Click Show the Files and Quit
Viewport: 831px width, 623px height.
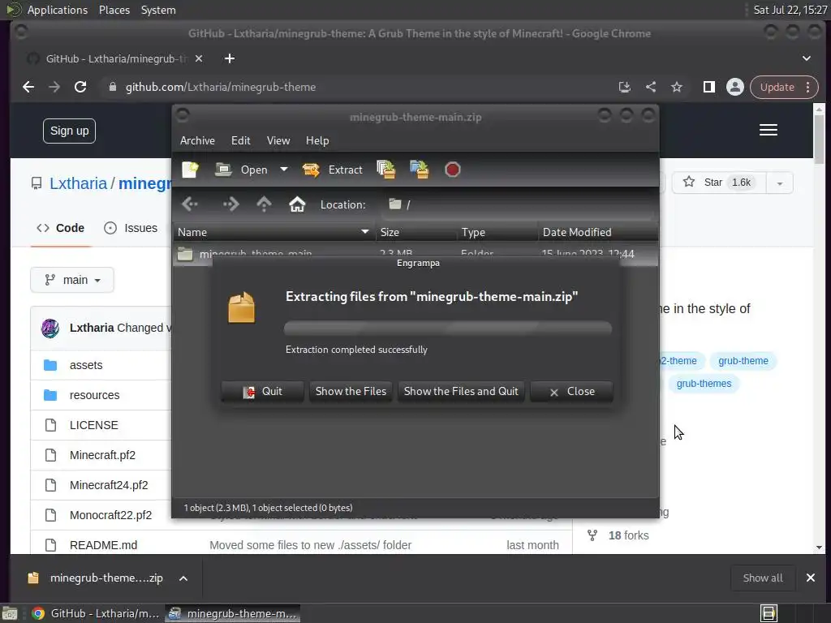point(461,392)
